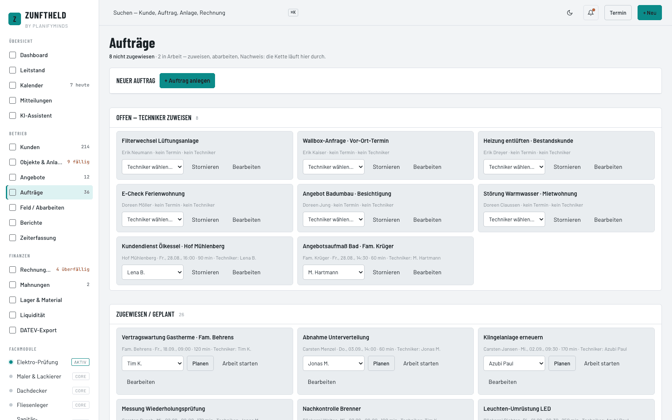Arbeit starten for Abnahme Unterverteilung
The height and width of the screenshot is (420, 672).
pyautogui.click(x=421, y=363)
